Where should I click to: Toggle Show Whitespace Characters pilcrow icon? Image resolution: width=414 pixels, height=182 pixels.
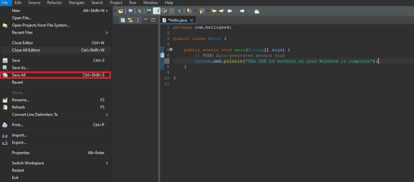click(179, 11)
